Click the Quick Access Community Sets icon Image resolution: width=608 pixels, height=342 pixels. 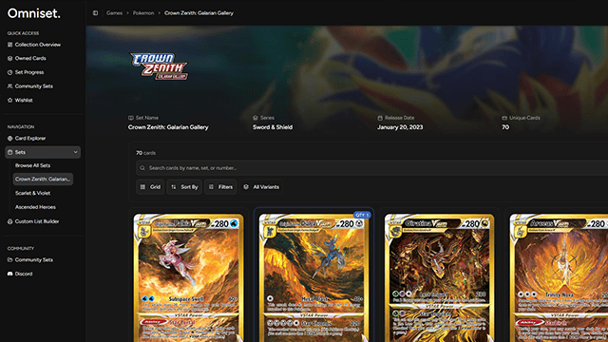coord(10,86)
